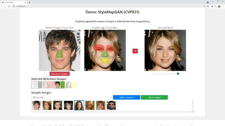This screenshot has height=126, width=225.
Task: Choose the eighth sample thumbnail of bearded man
Action: [111, 105]
